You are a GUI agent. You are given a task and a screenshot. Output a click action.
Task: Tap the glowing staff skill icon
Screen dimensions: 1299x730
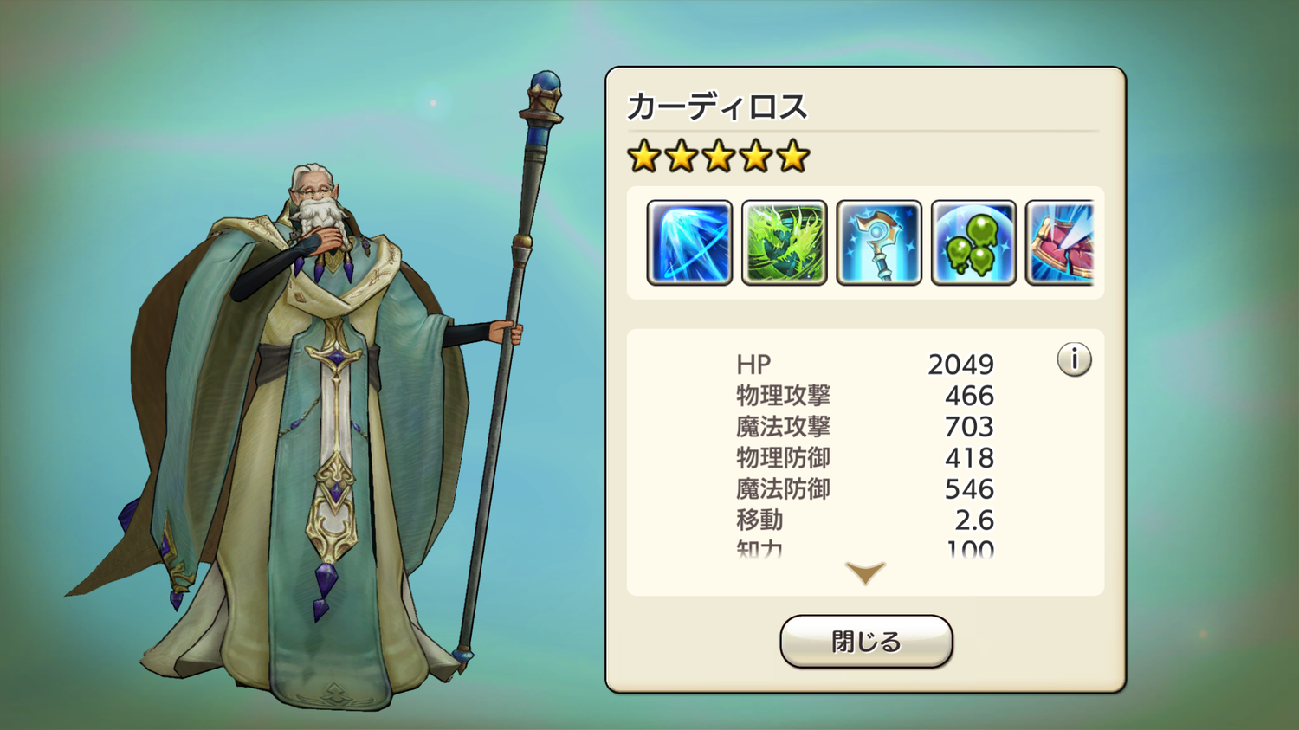879,242
